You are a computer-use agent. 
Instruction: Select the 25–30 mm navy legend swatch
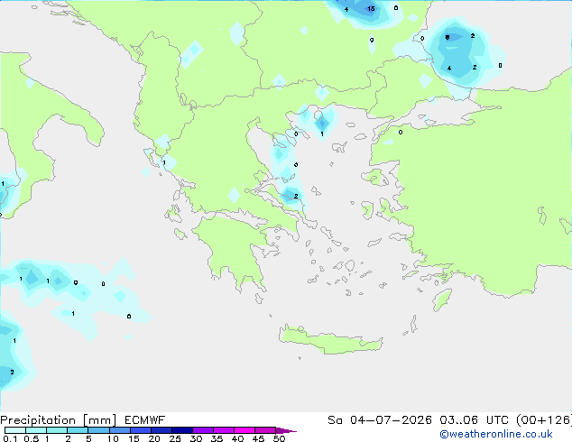click(x=182, y=430)
